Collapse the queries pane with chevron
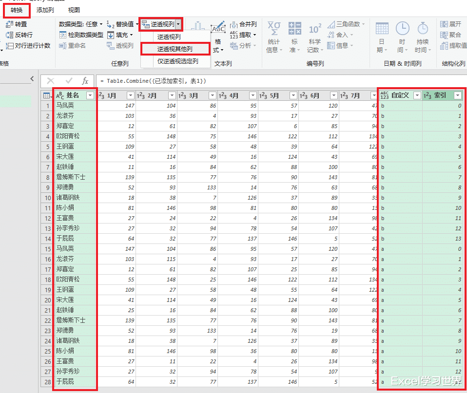This screenshot has width=467, height=393. click(32, 78)
